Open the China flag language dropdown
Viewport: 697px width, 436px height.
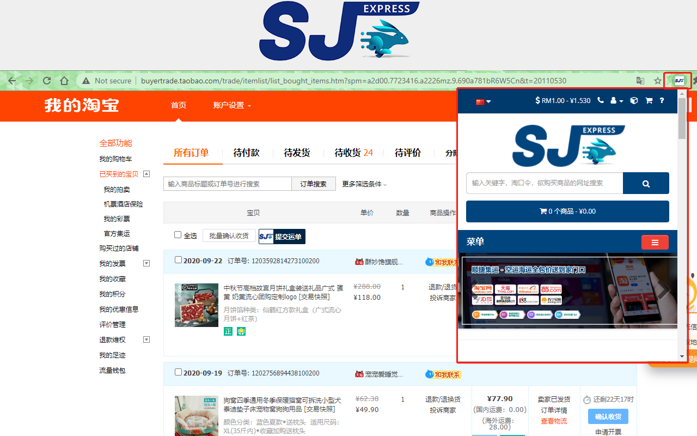[484, 101]
